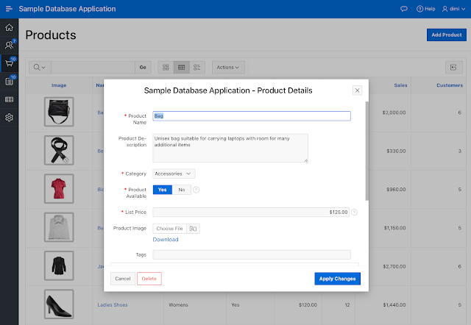Expand the Actions menu

pyautogui.click(x=228, y=67)
